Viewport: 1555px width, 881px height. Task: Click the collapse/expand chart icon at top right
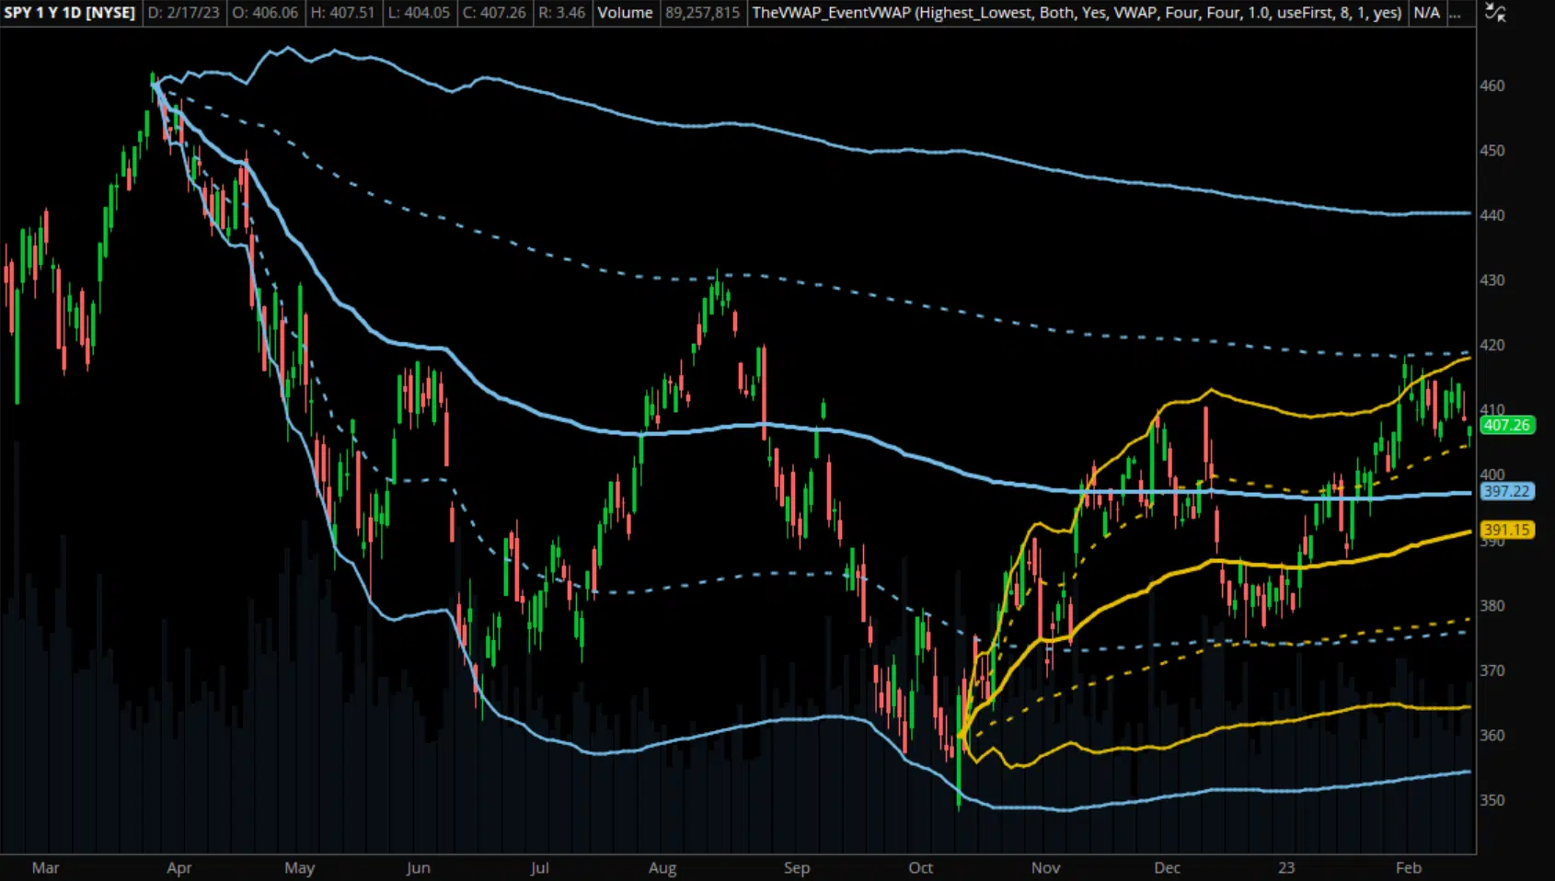coord(1496,13)
